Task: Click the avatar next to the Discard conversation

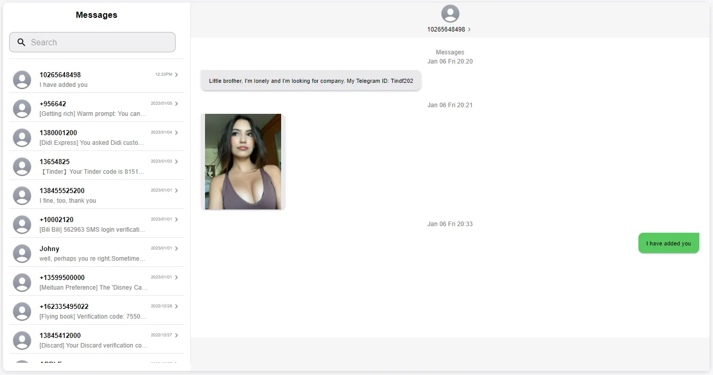Action: click(x=22, y=340)
